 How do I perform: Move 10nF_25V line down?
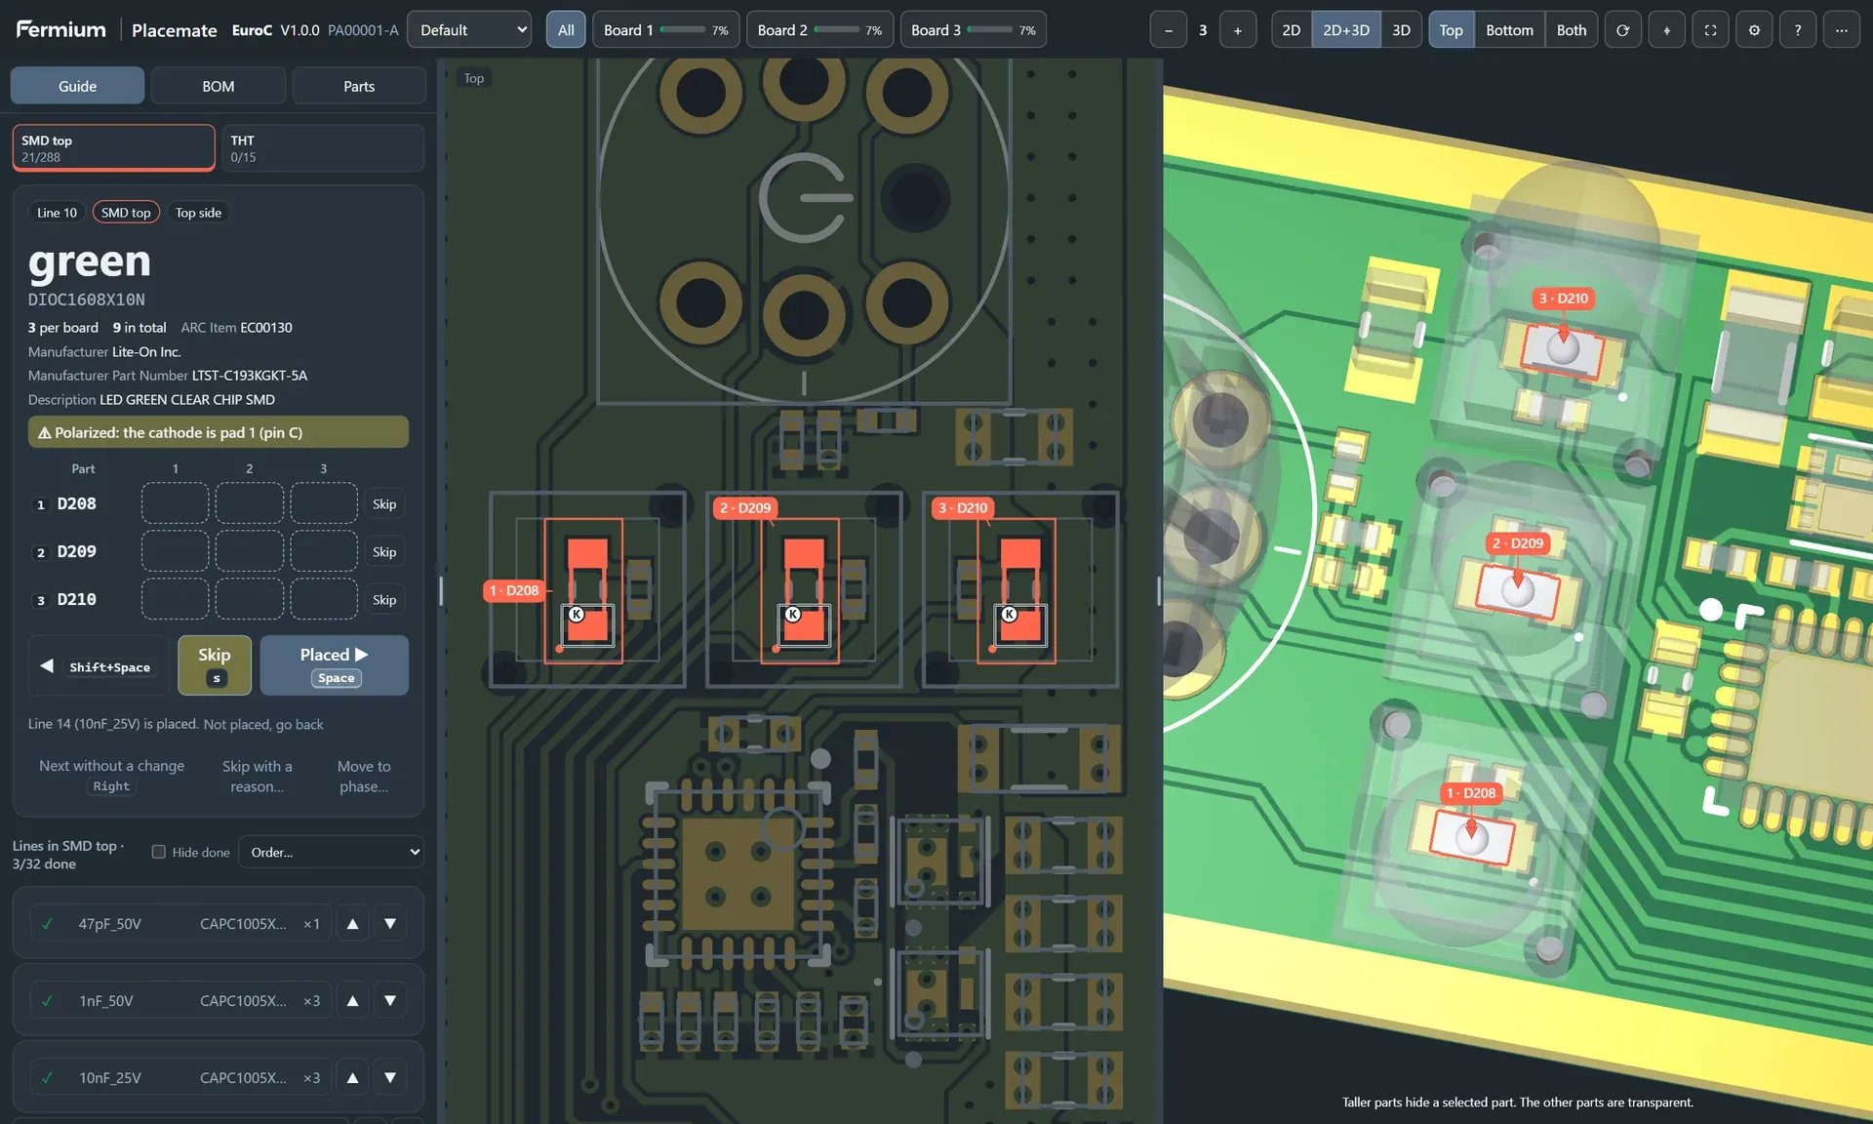[390, 1077]
